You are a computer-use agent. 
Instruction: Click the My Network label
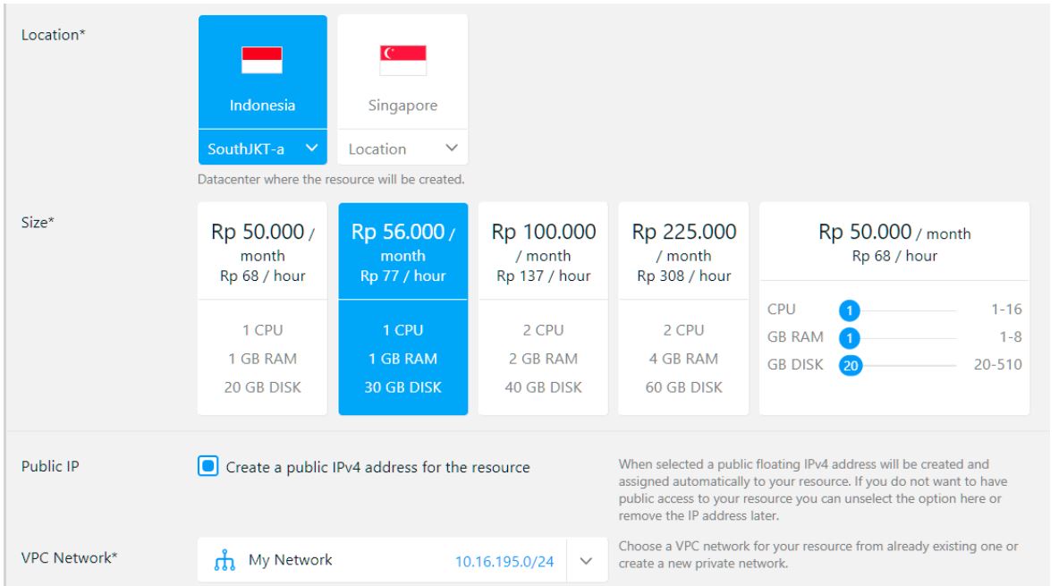pos(290,560)
